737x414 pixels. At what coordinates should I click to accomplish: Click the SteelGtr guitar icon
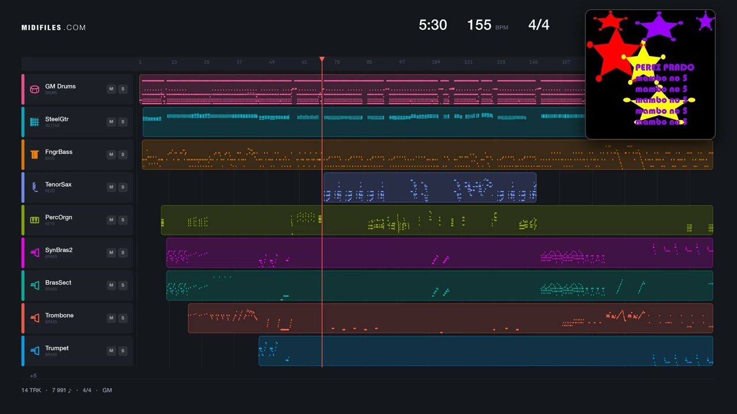34,122
